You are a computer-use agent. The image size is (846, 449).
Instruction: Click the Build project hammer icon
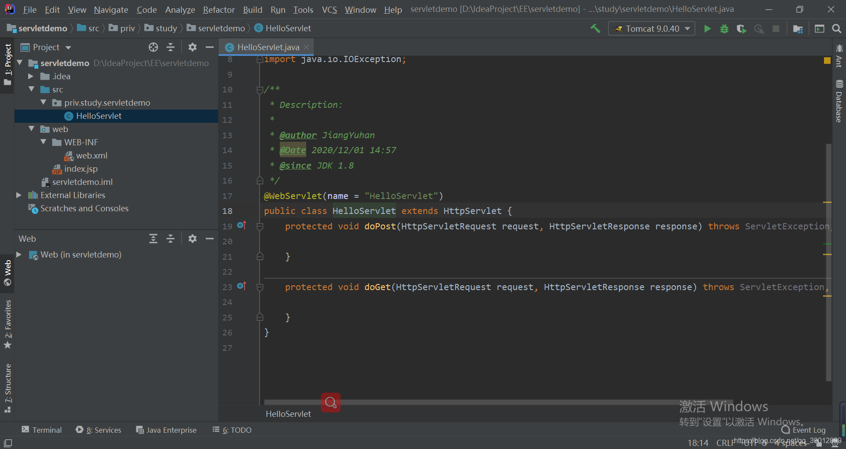(x=595, y=29)
